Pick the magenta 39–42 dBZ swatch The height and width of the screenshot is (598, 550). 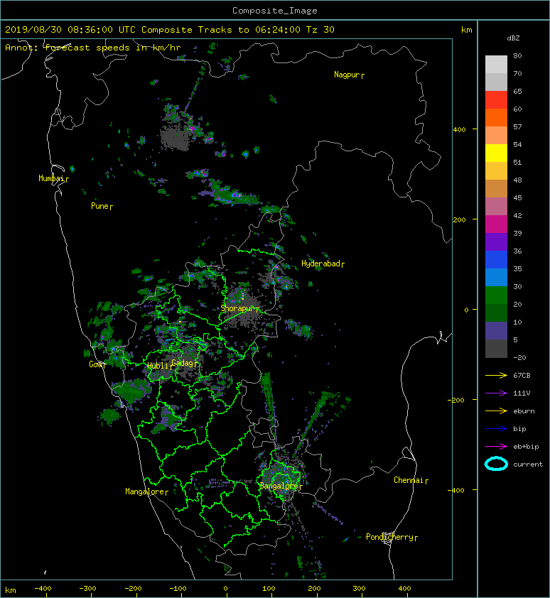tap(496, 224)
